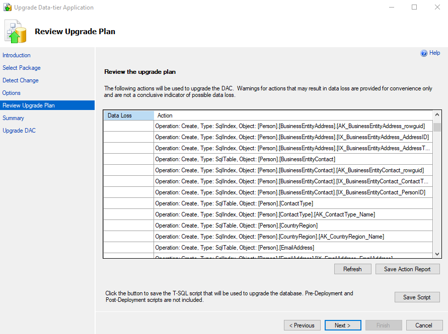The height and width of the screenshot is (334, 448).
Task: Cancel the upgrade wizard
Action: pos(424,325)
